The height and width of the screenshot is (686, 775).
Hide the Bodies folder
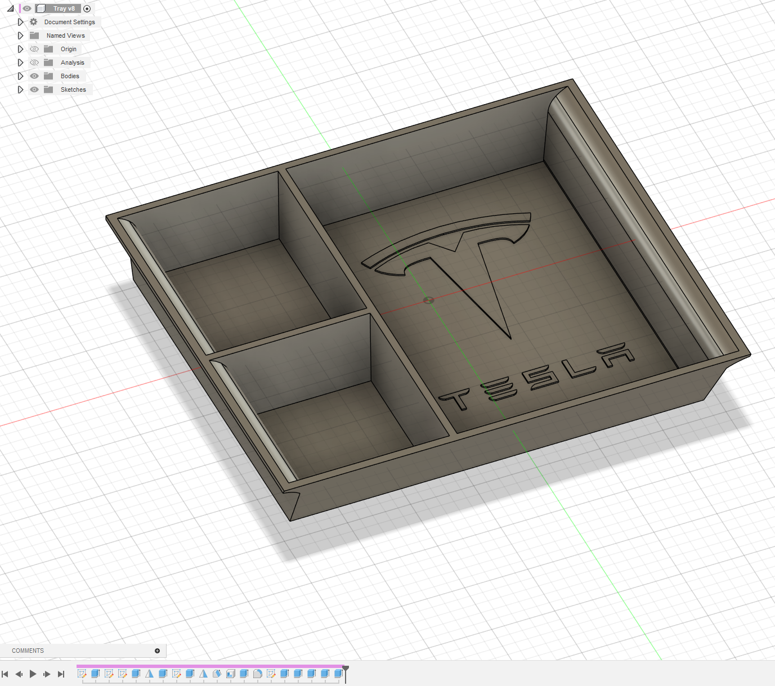(34, 76)
